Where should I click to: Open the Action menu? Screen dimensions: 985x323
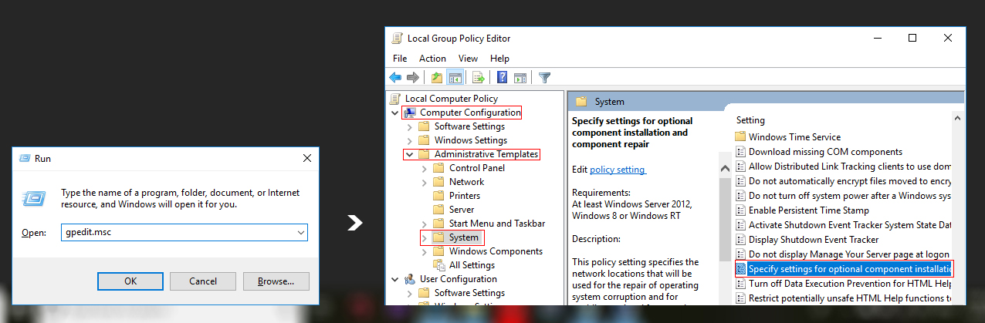(432, 59)
